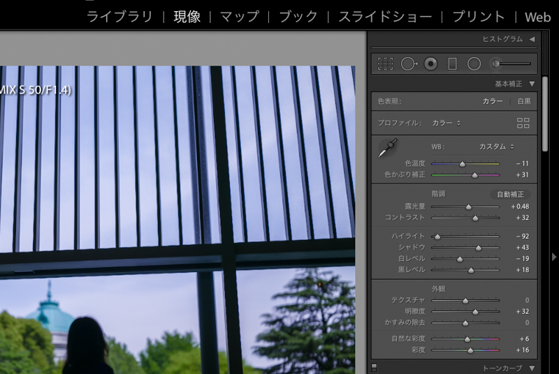The width and height of the screenshot is (559, 374).
Task: Click the 露光量 value +0.48
Action: coord(520,207)
